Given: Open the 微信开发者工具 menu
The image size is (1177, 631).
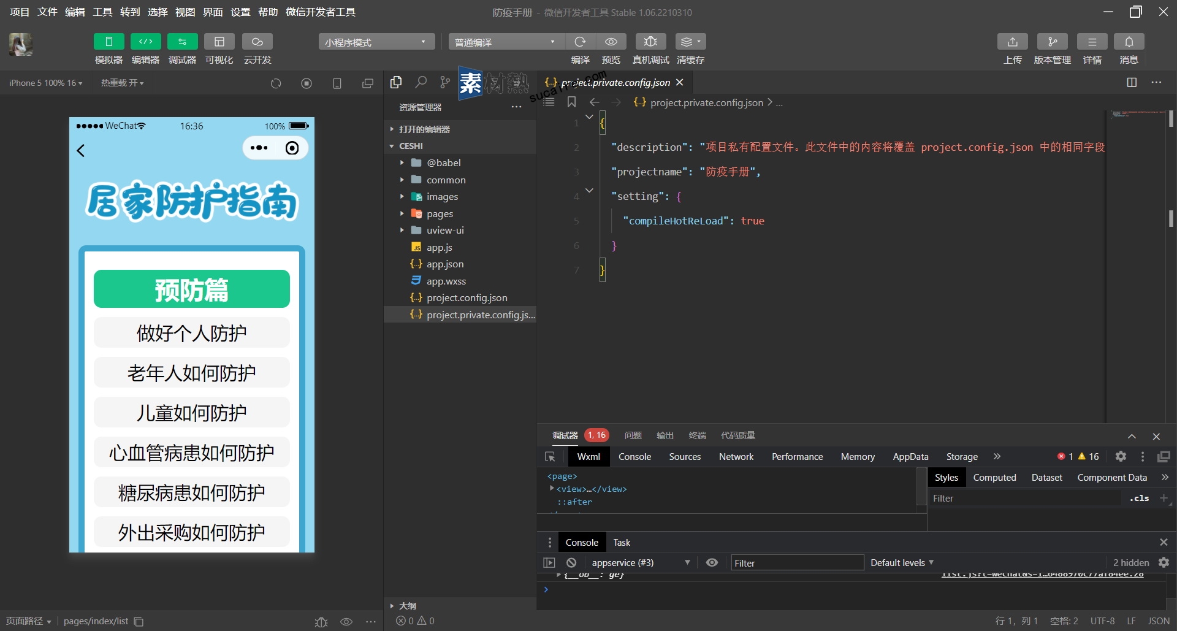Looking at the screenshot, I should 321,12.
